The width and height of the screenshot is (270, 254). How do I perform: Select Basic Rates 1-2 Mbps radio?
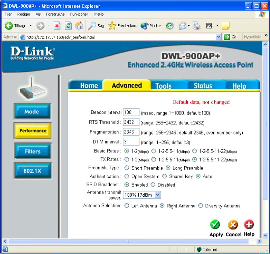pyautogui.click(x=127, y=151)
